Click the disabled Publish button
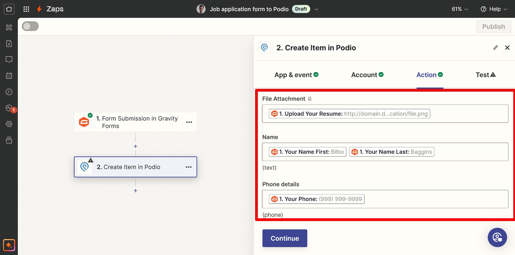This screenshot has width=515, height=255. 493,26
